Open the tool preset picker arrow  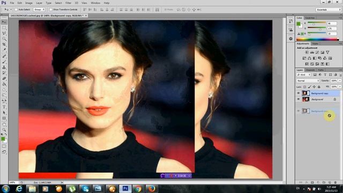click(x=11, y=10)
